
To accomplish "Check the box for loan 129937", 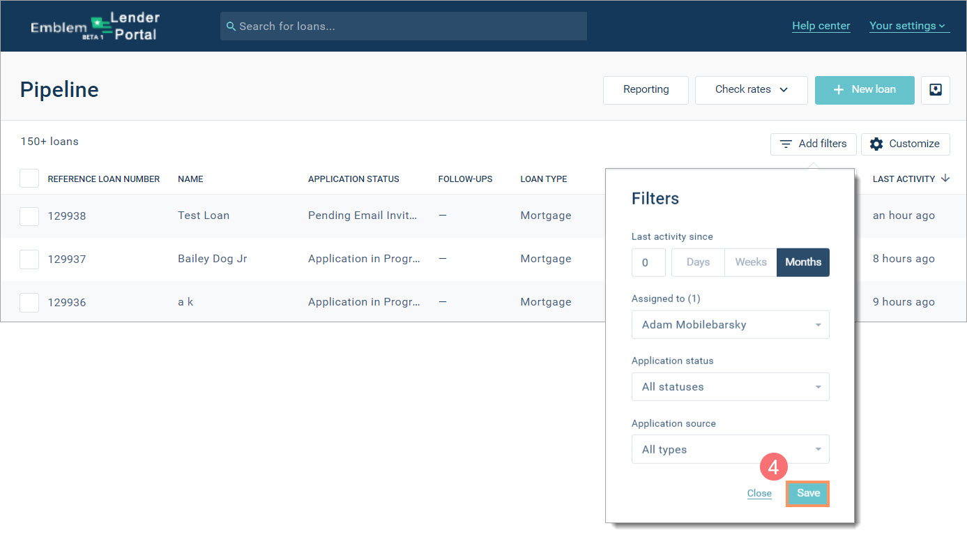I will click(x=29, y=259).
